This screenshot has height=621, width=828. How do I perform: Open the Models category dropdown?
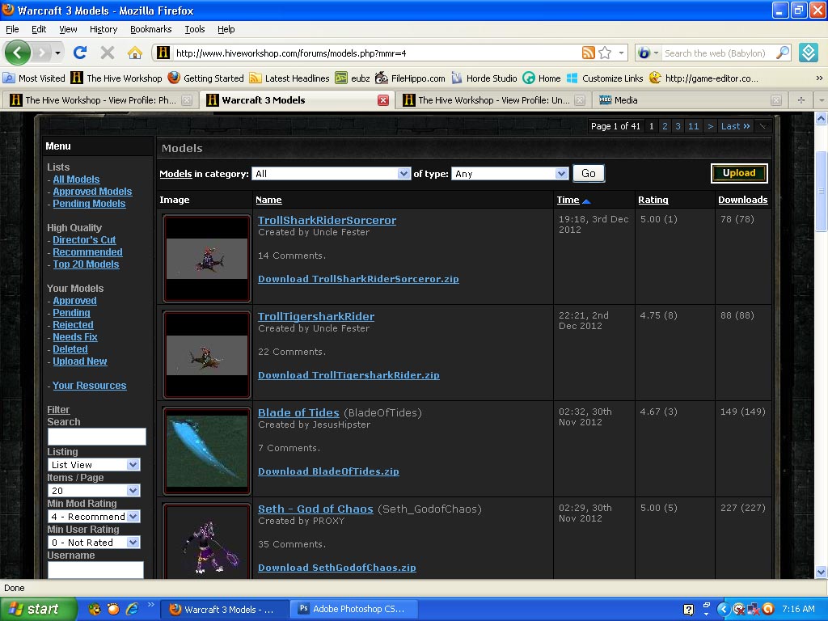(x=331, y=174)
